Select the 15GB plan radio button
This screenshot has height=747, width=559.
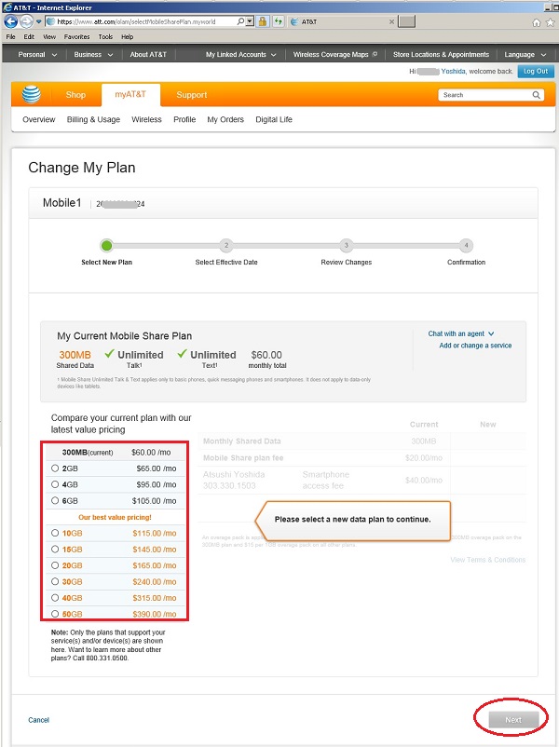(55, 550)
